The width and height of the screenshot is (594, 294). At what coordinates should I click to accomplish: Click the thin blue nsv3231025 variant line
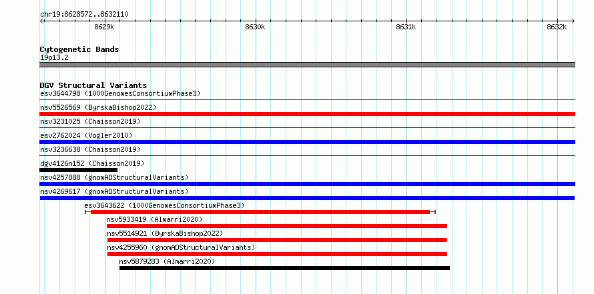(x=307, y=128)
